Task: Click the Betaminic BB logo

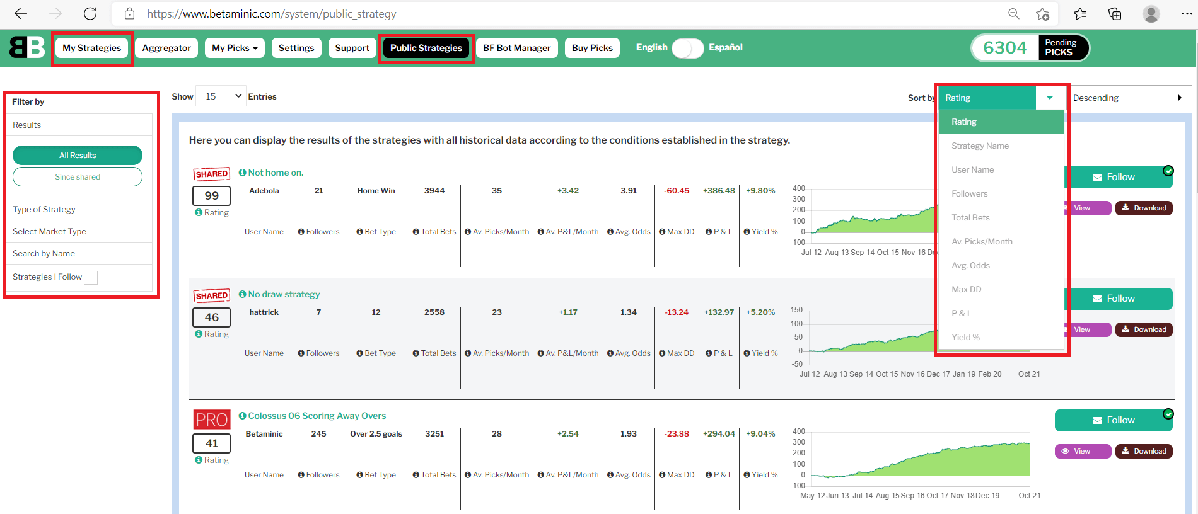Action: pyautogui.click(x=26, y=47)
